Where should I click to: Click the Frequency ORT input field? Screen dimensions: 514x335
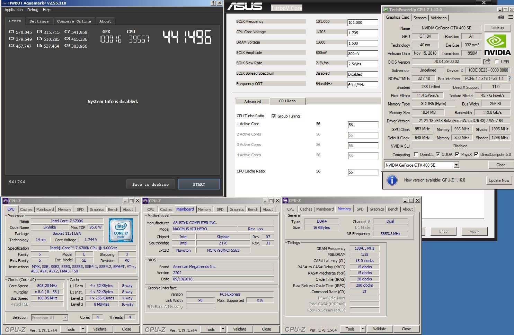pos(363,85)
